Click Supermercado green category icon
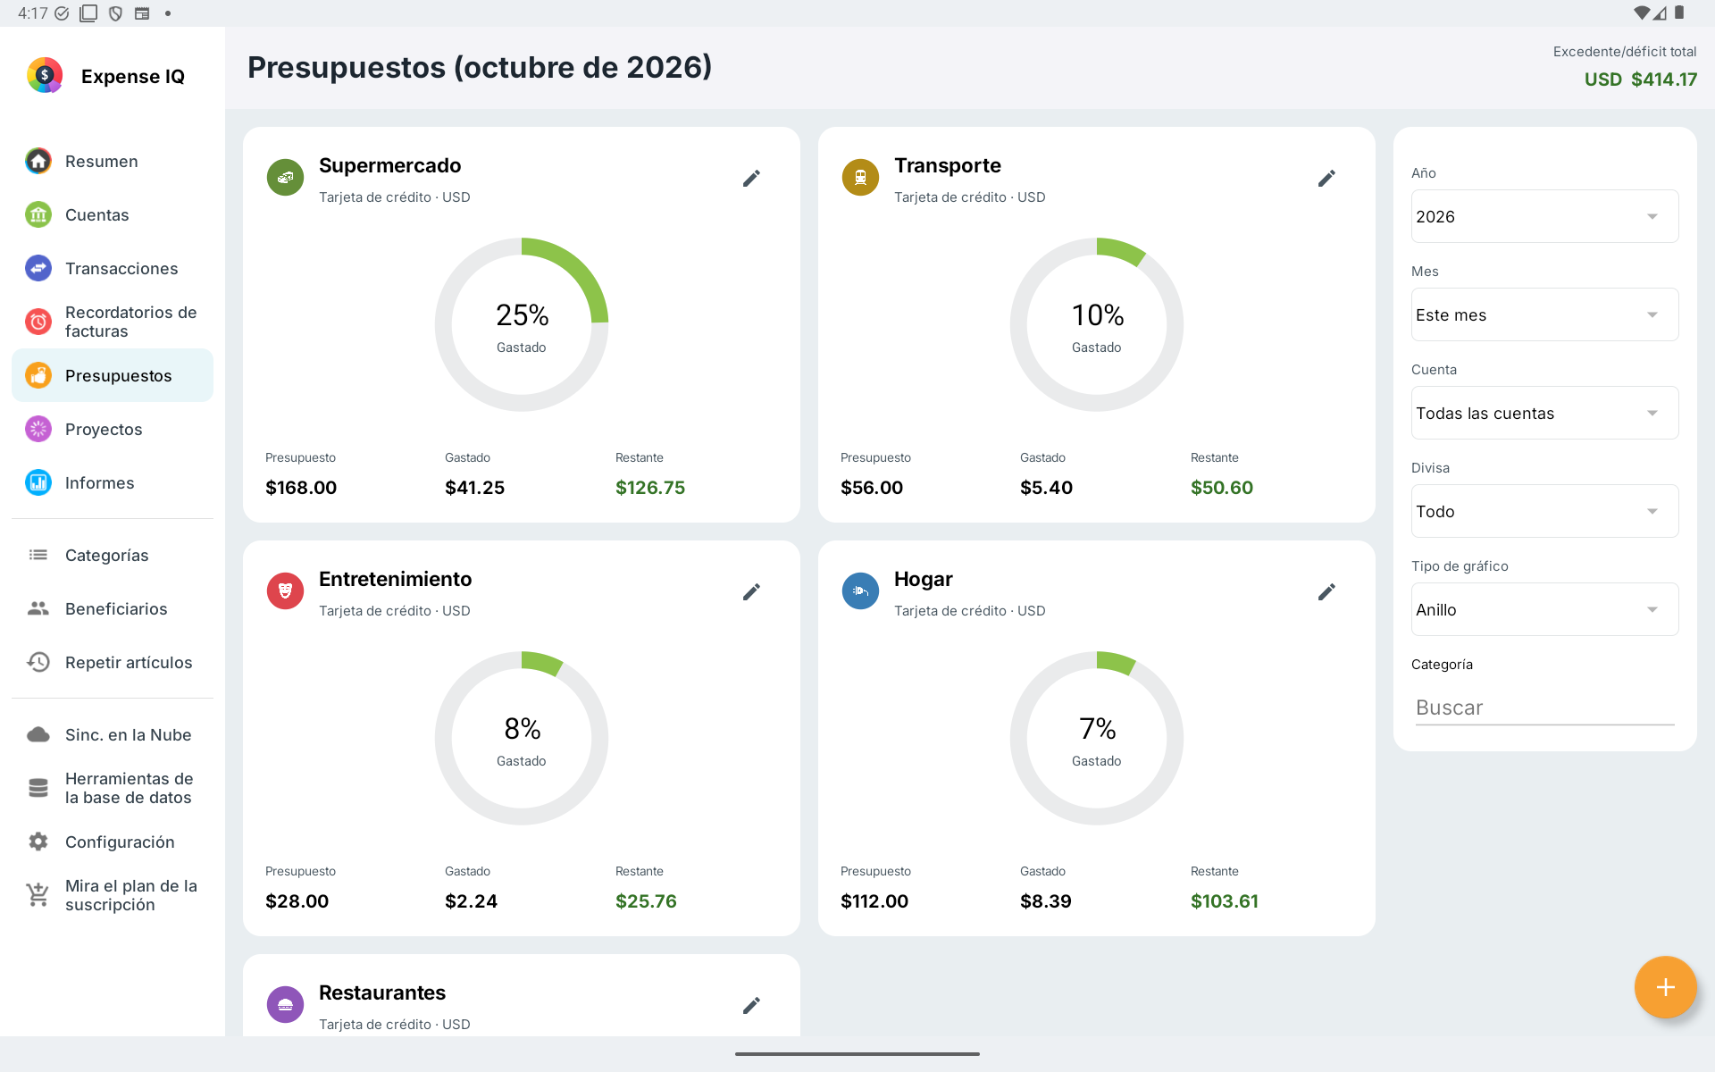Viewport: 1715px width, 1072px height. pos(286,178)
